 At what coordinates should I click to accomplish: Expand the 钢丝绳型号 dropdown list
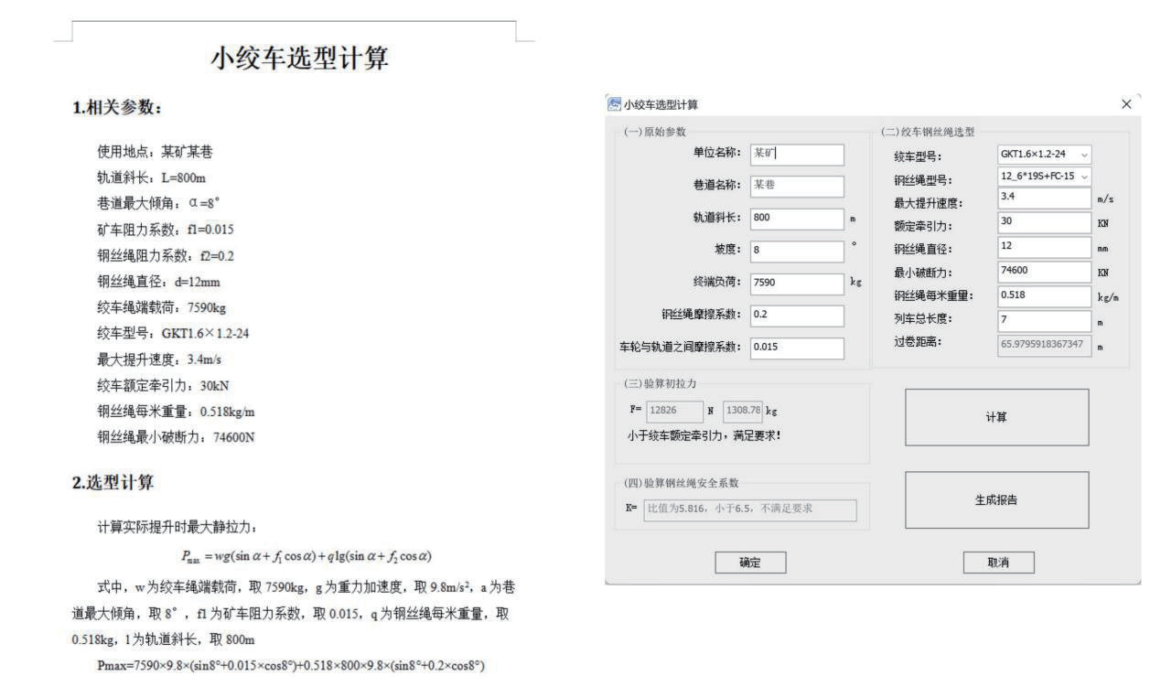[x=1047, y=176]
